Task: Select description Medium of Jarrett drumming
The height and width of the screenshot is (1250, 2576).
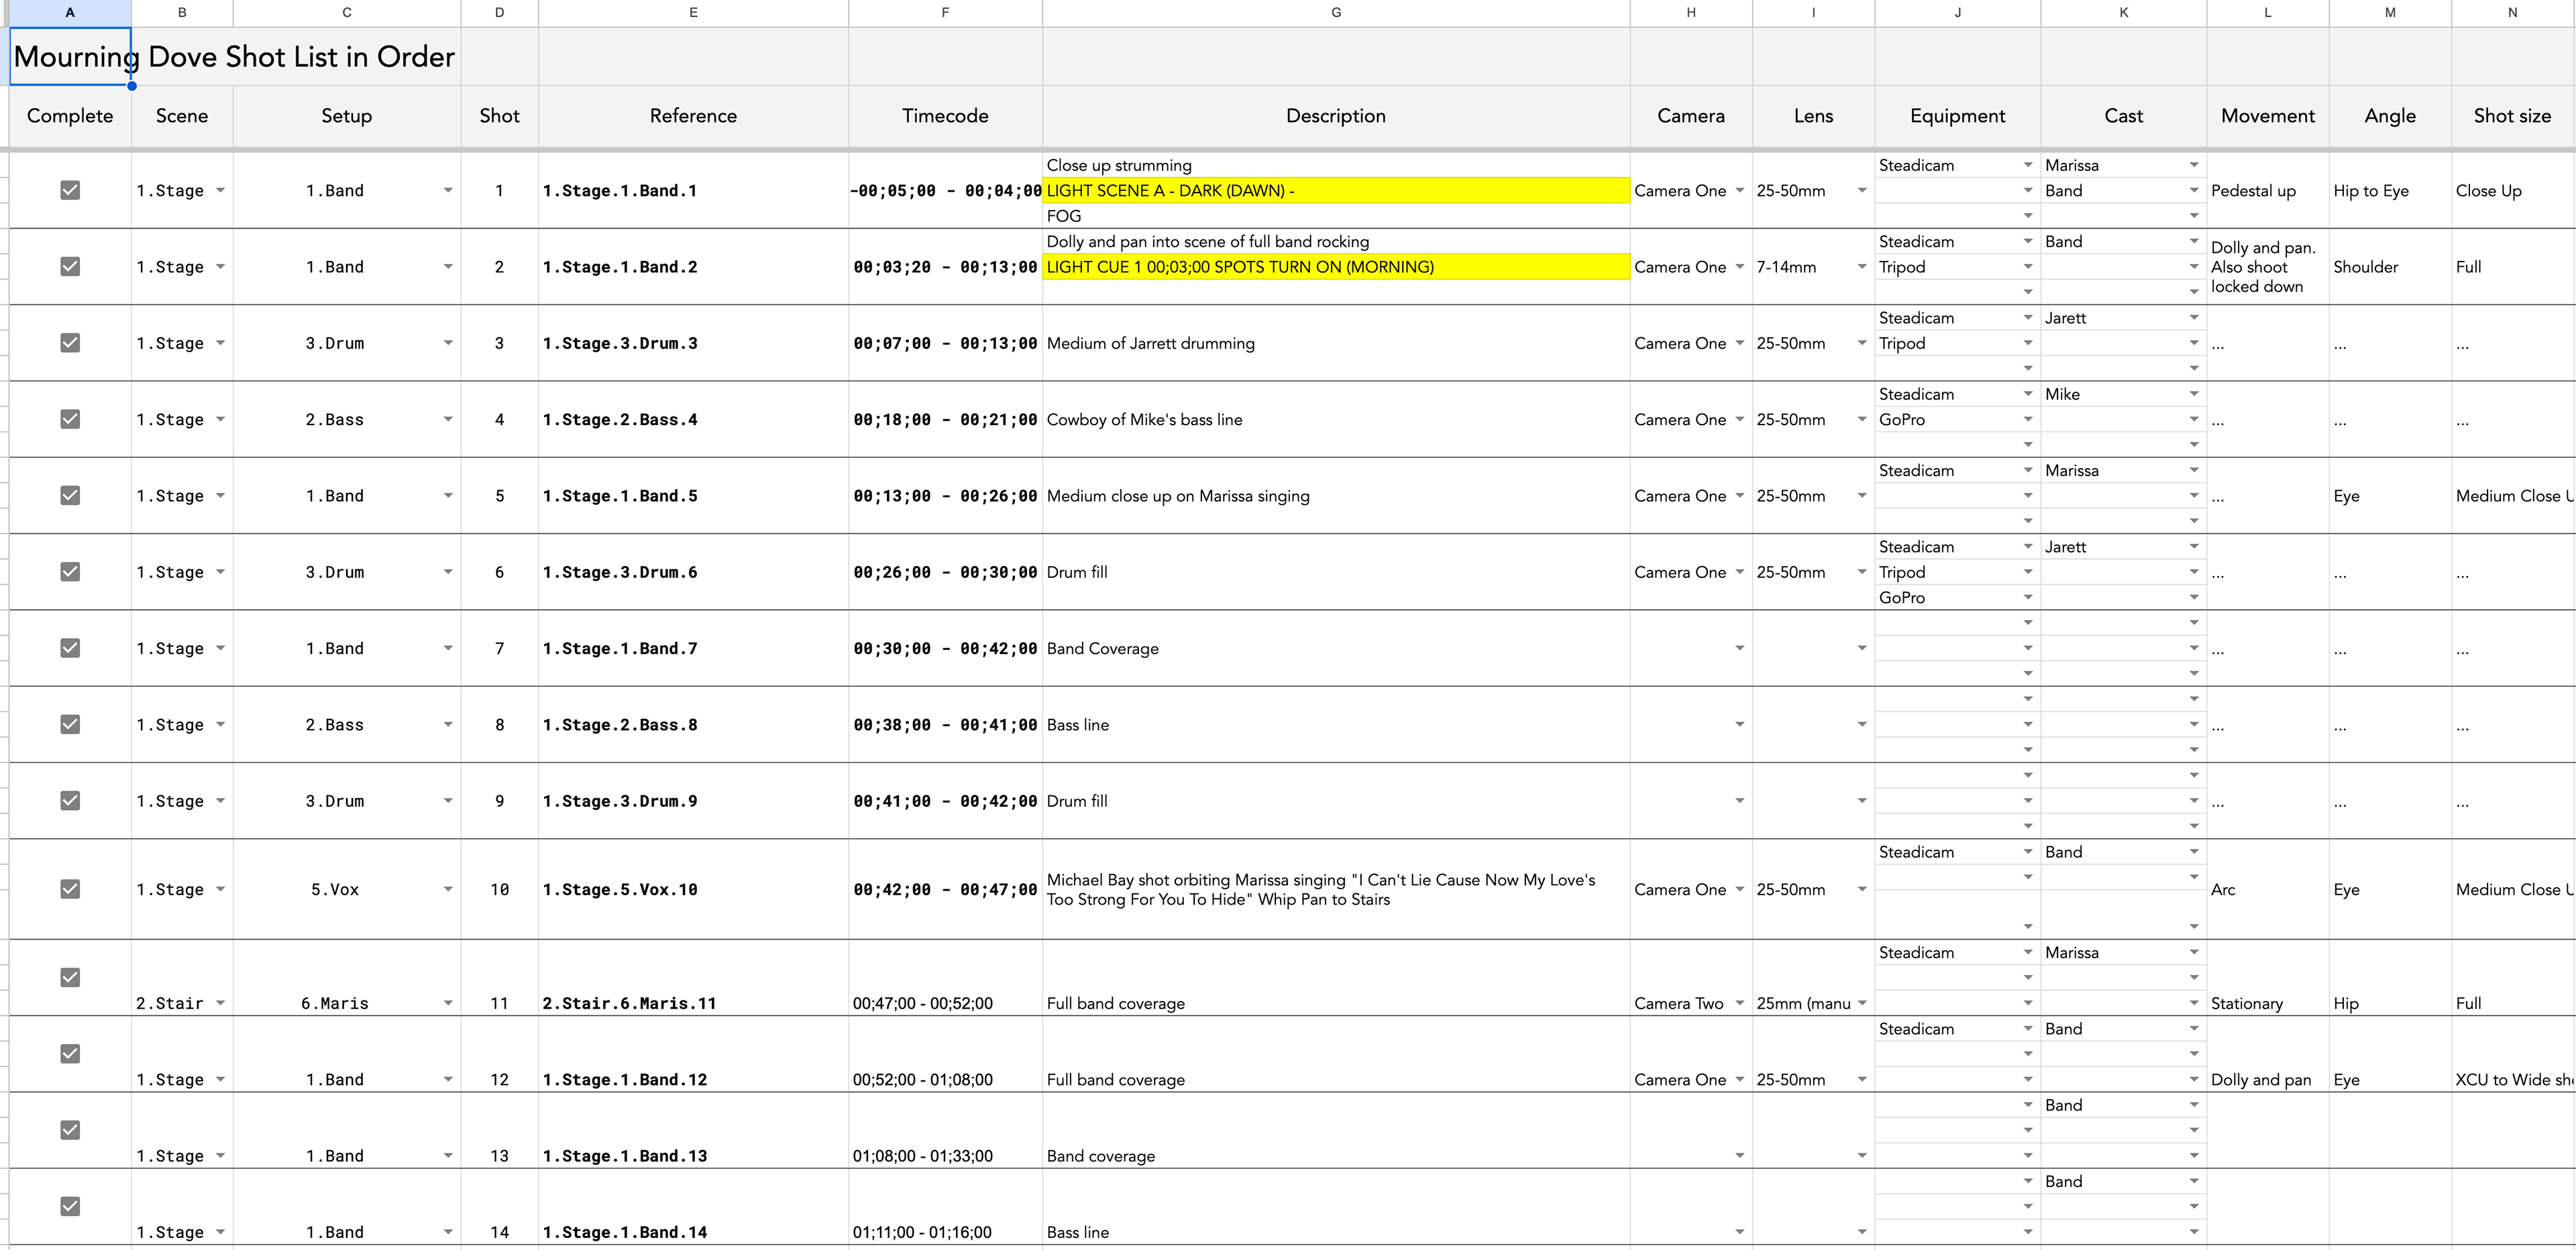Action: [1336, 343]
